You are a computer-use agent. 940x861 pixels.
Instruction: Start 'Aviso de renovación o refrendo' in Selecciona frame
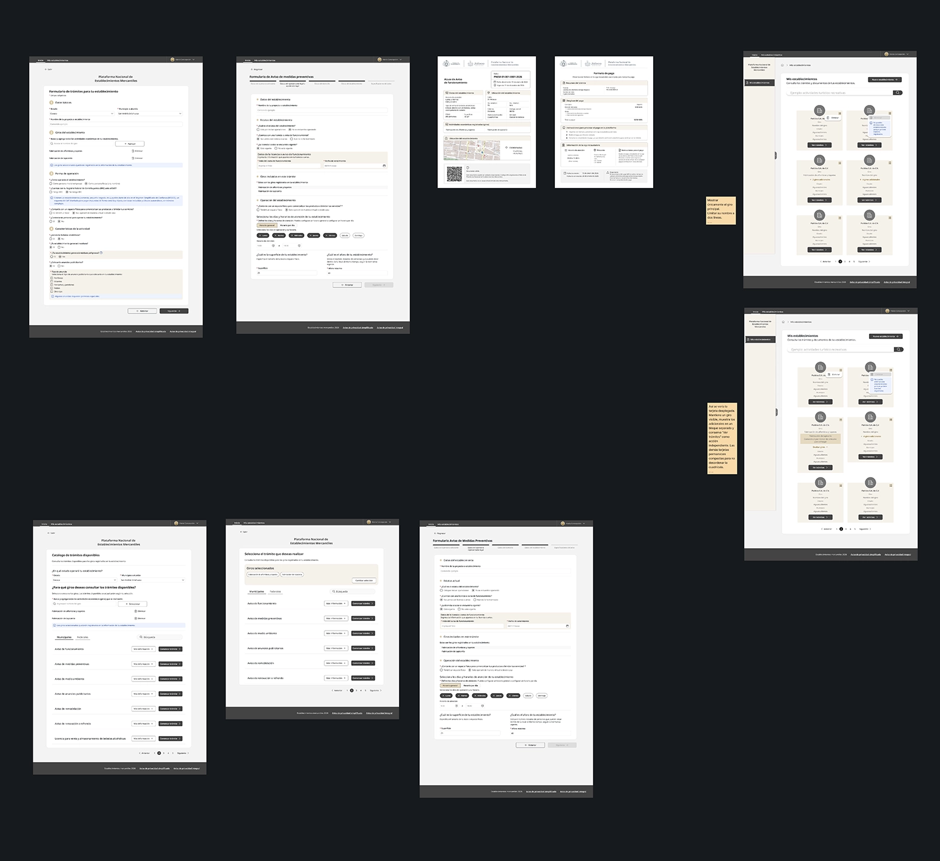(363, 678)
